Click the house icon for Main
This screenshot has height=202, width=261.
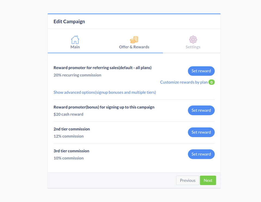[75, 40]
